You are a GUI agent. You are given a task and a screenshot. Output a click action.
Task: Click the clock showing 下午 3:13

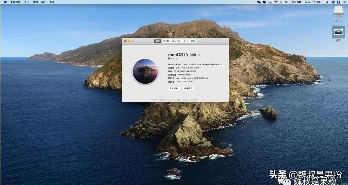(x=313, y=2)
